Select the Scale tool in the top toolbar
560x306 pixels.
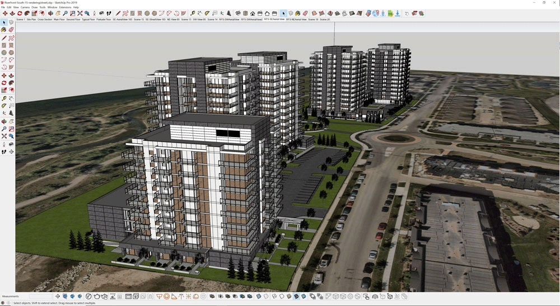pyautogui.click(x=34, y=13)
